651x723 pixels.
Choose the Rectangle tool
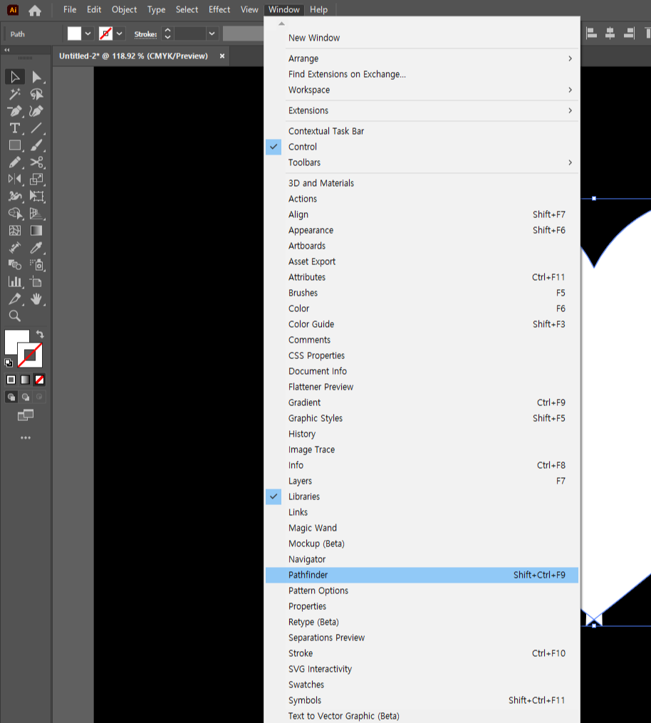(x=15, y=145)
